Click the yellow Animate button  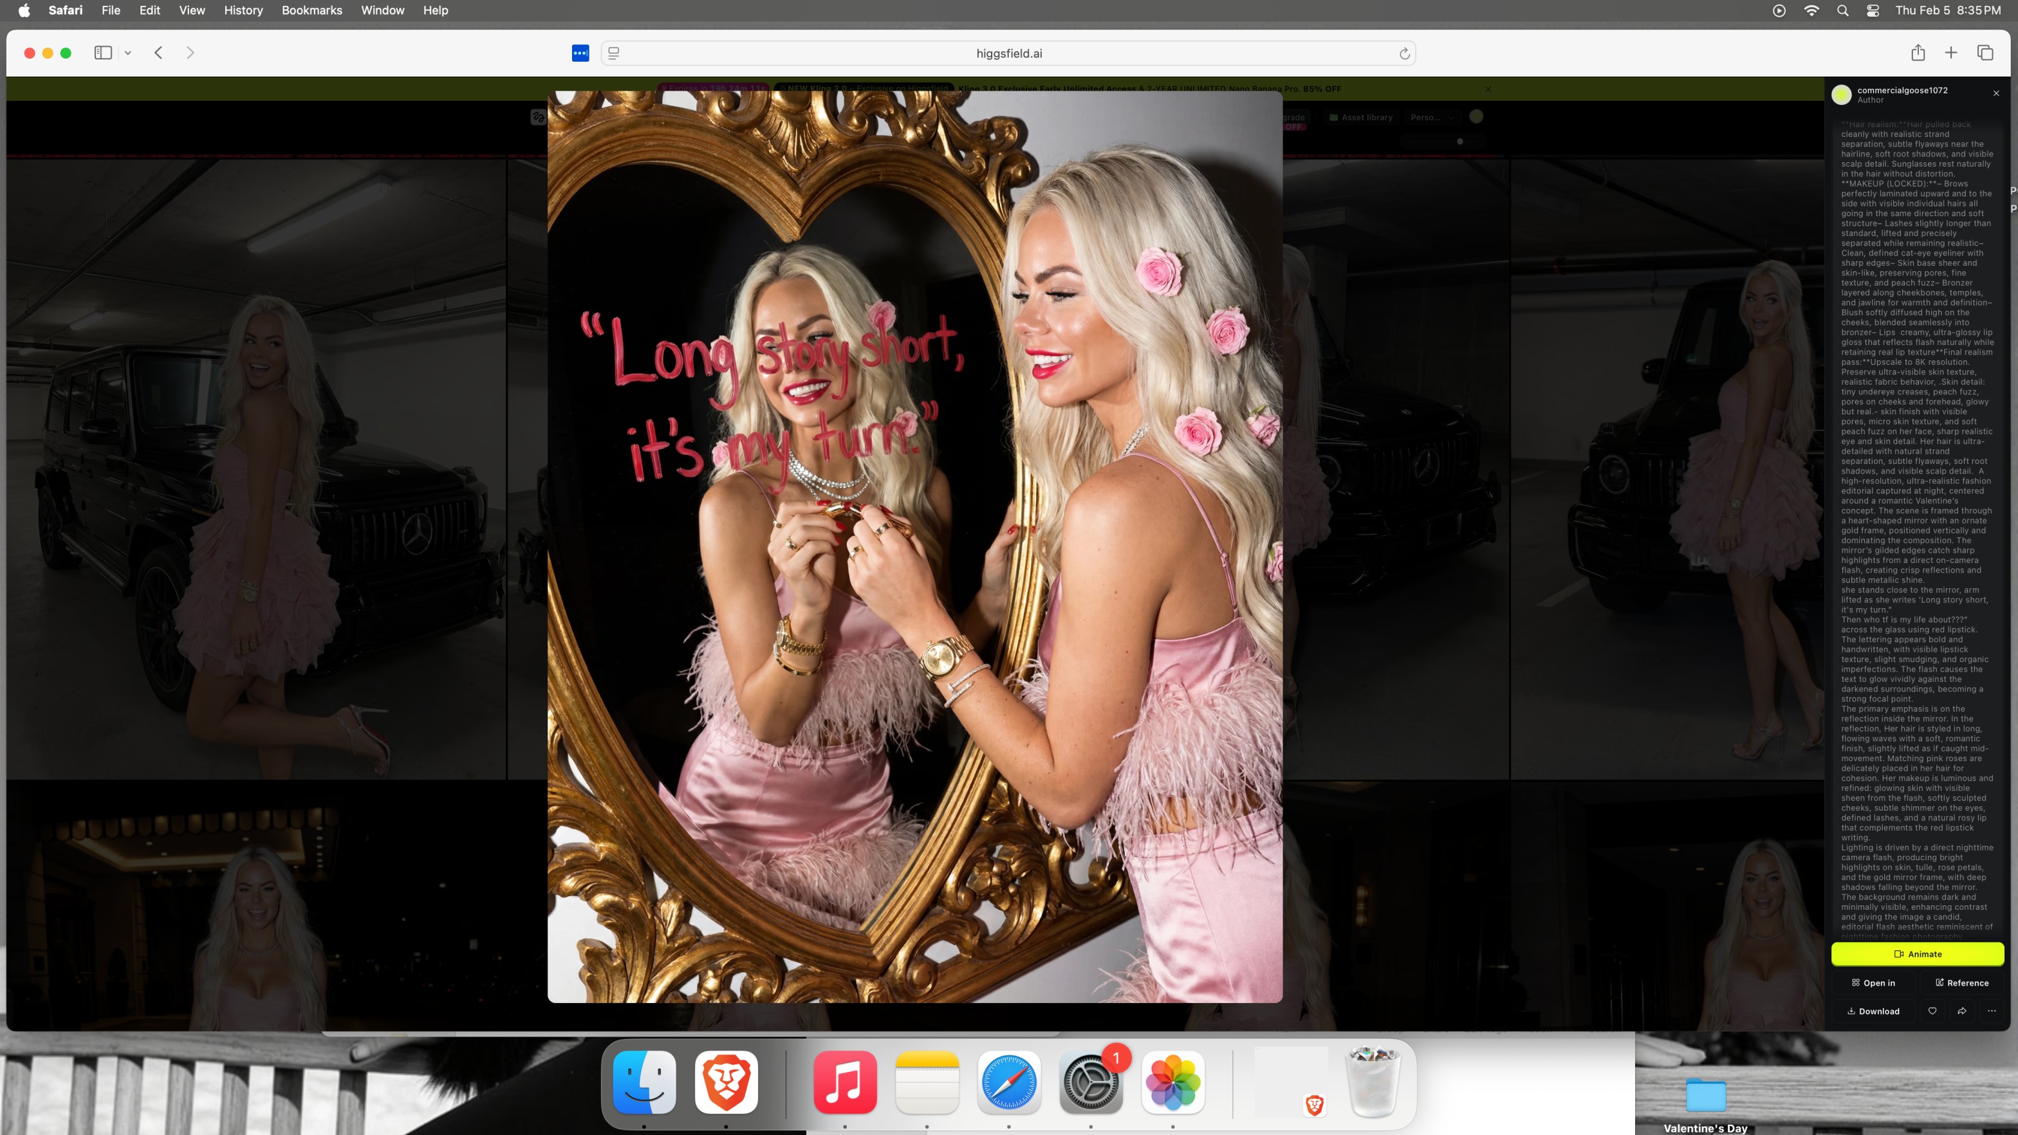click(1917, 954)
